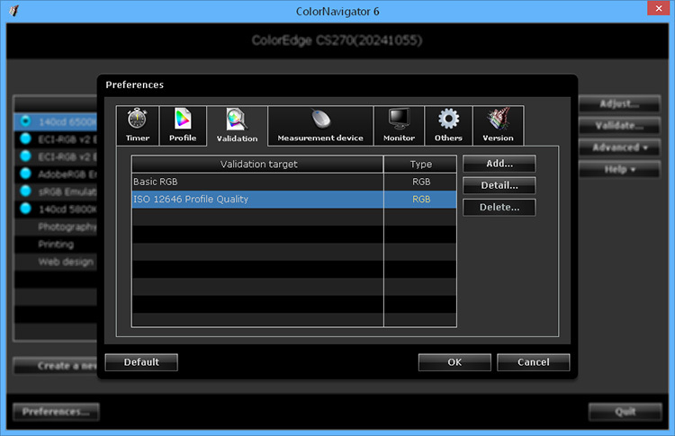Open the Help dropdown in main window
The width and height of the screenshot is (675, 436).
619,169
